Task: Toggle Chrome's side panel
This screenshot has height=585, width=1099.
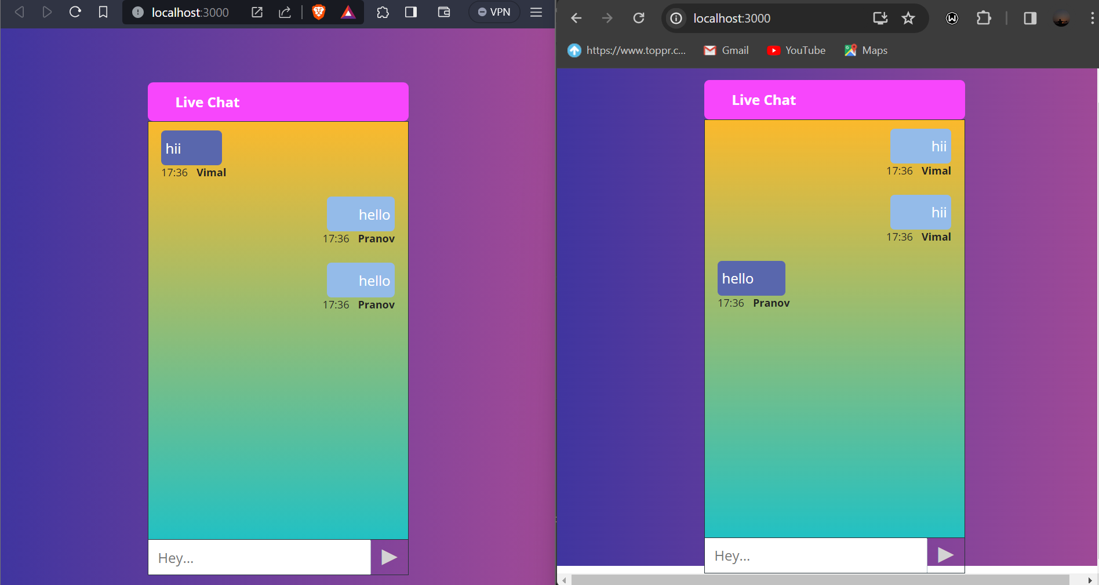Action: (1030, 19)
